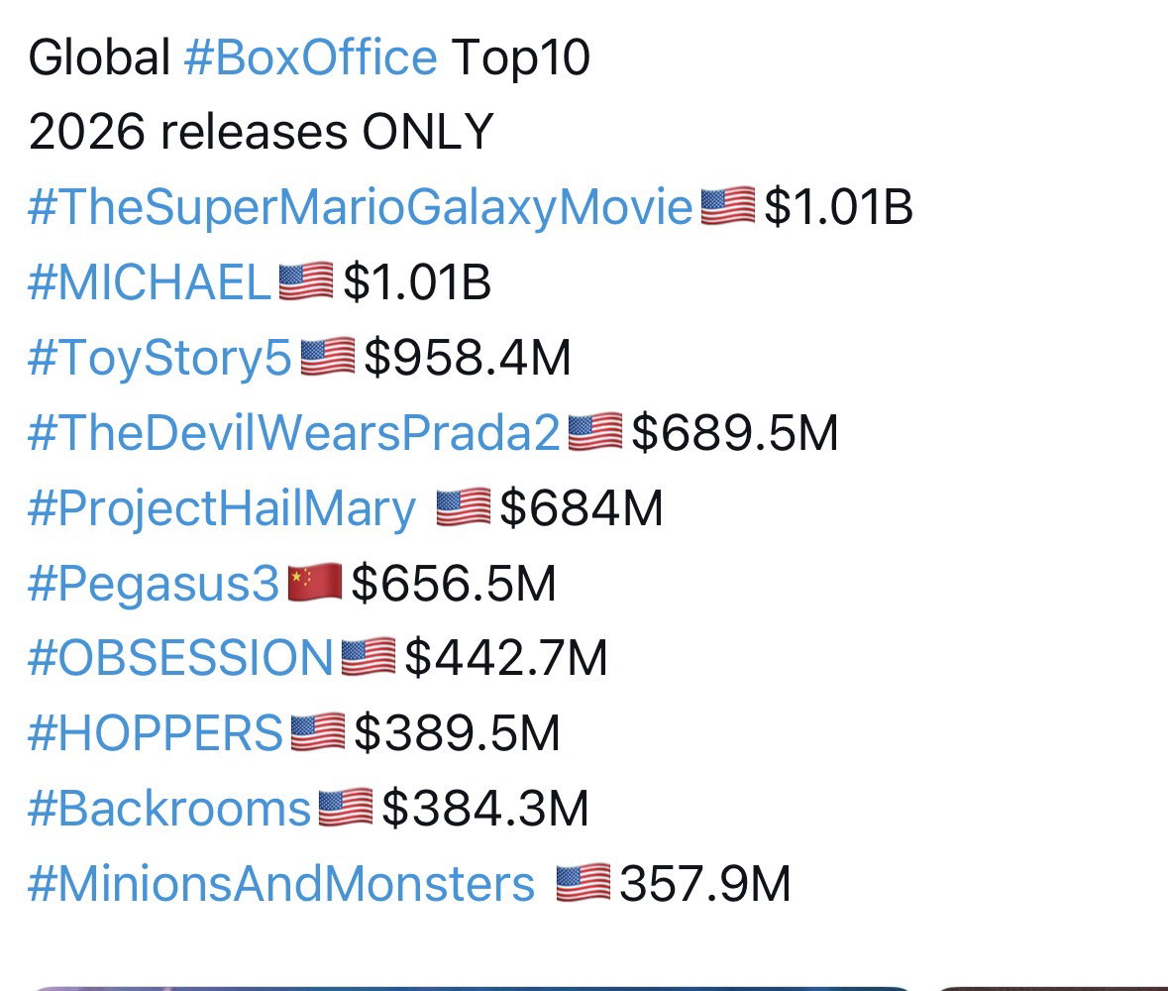Open the #Backrooms hashtag
Screen dimensions: 1168x991
169,809
